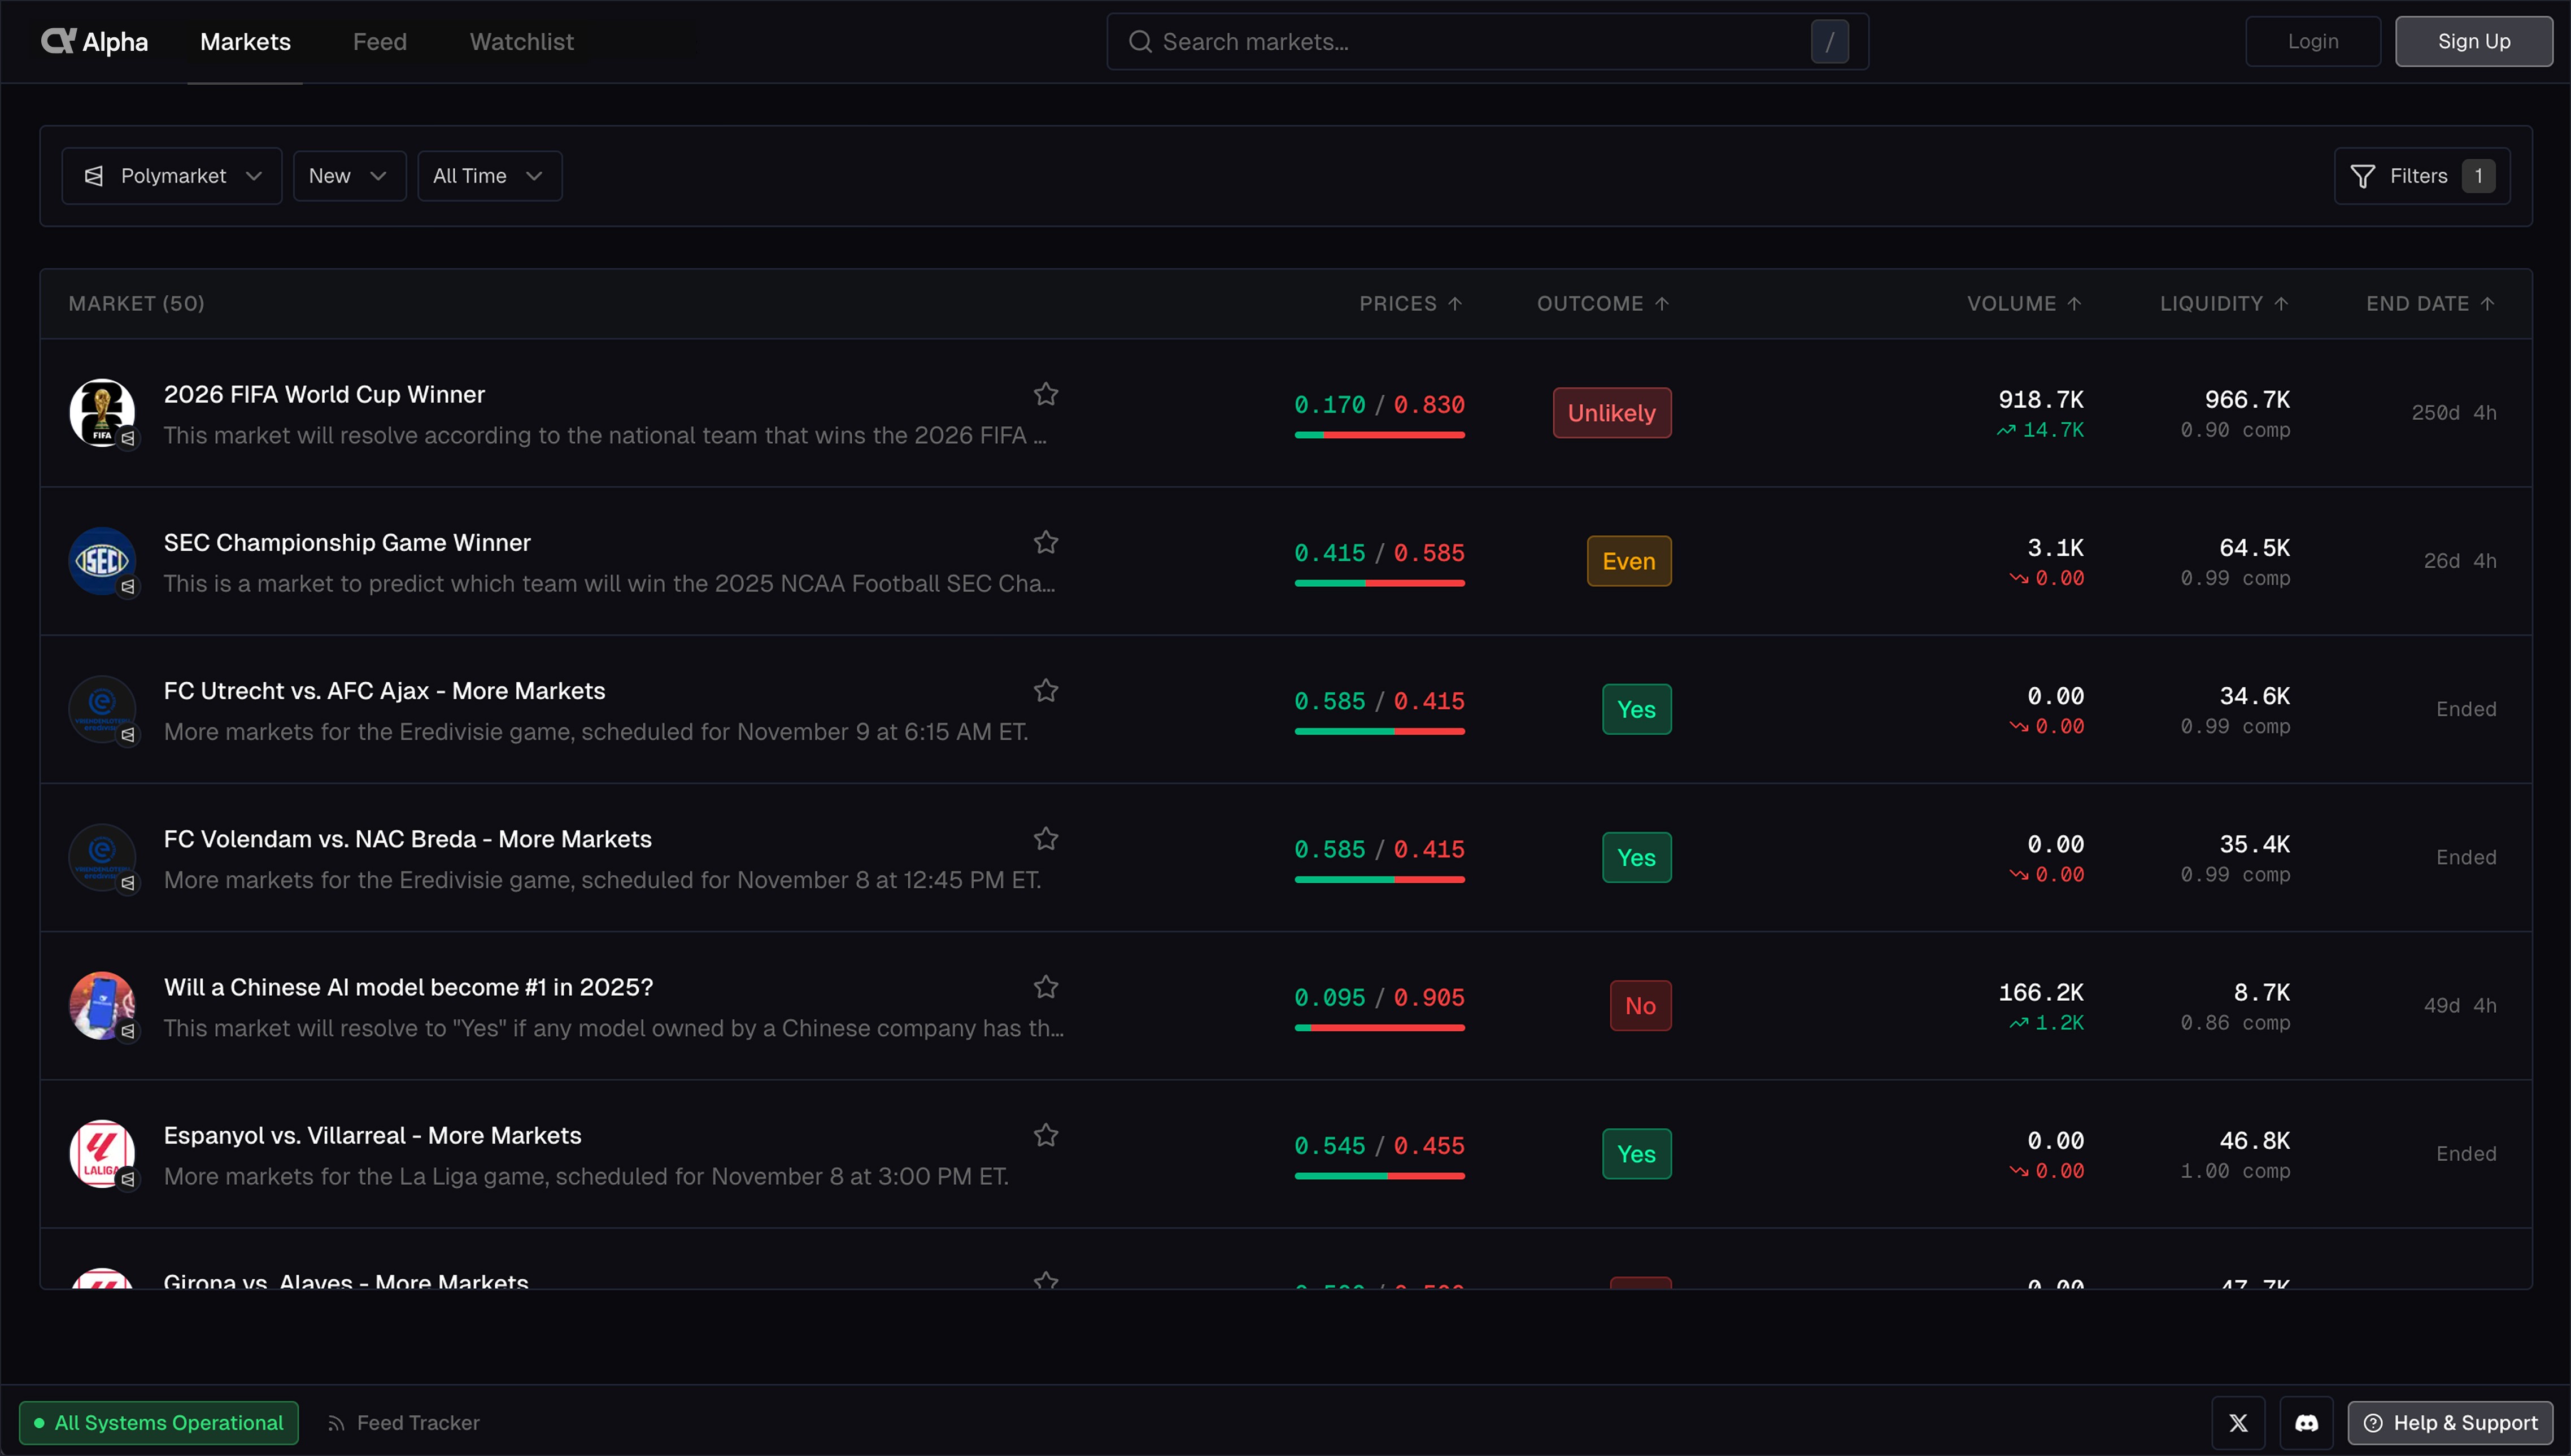
Task: Click the Login button
Action: (x=2313, y=41)
